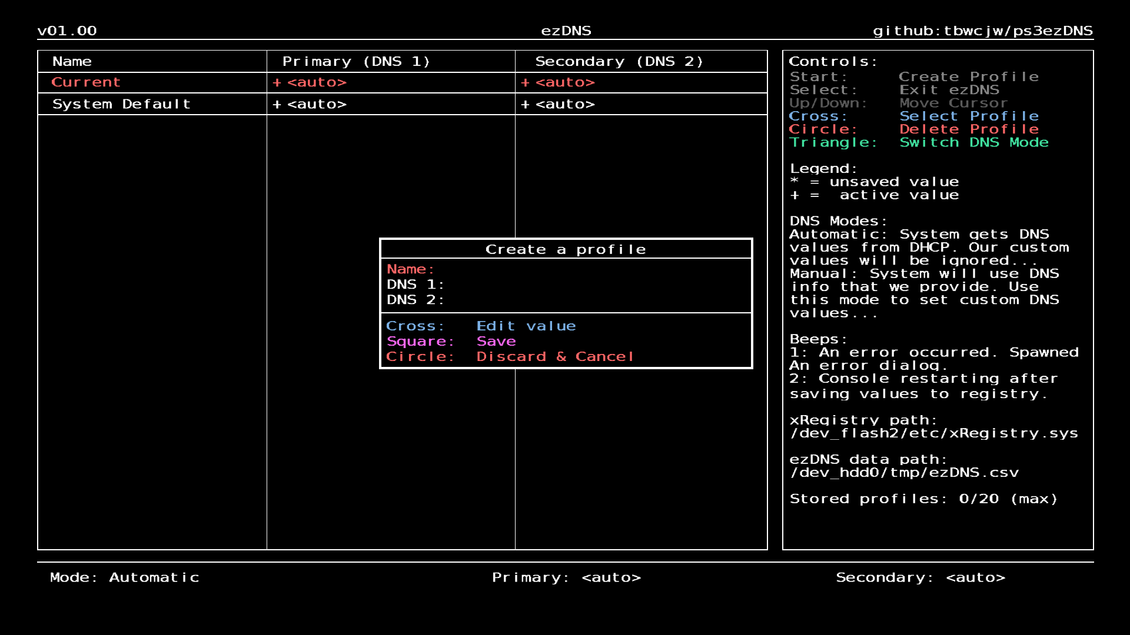Select the DNS 1 field in dialog

coord(566,285)
